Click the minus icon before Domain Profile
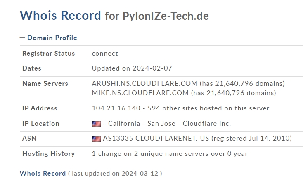 [22, 38]
